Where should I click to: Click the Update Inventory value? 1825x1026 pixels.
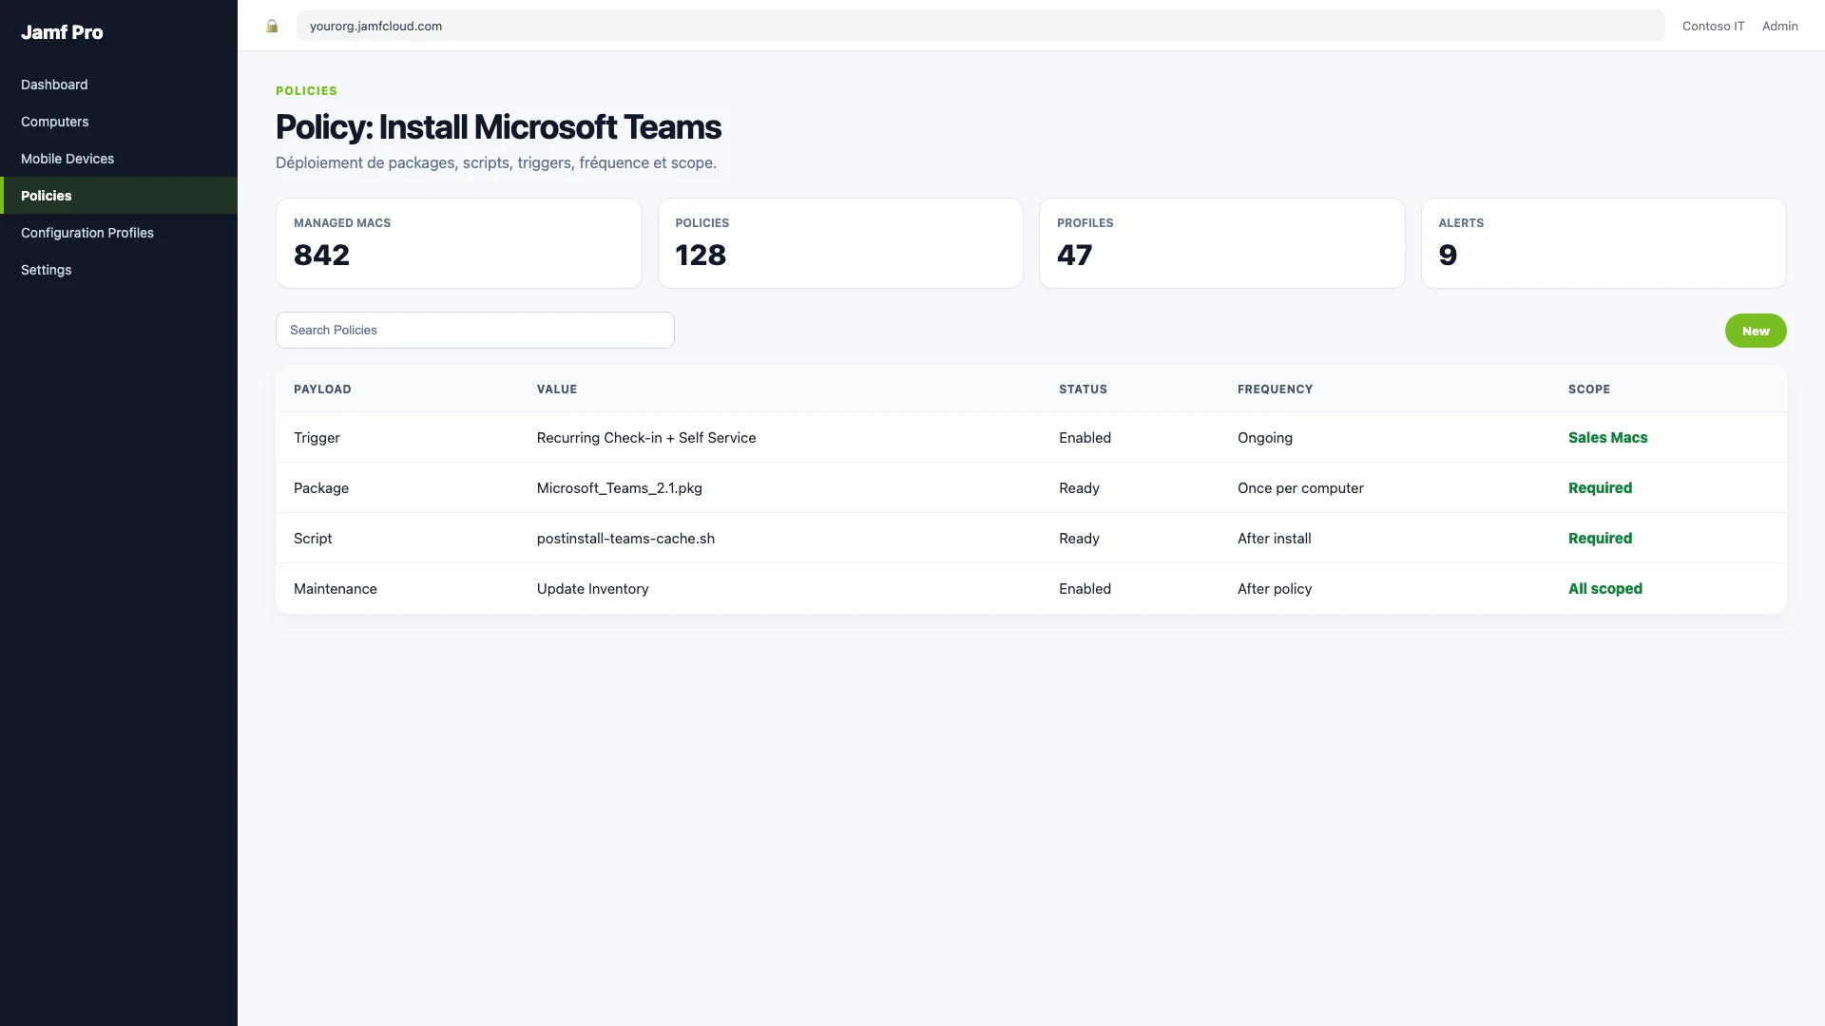(x=593, y=588)
